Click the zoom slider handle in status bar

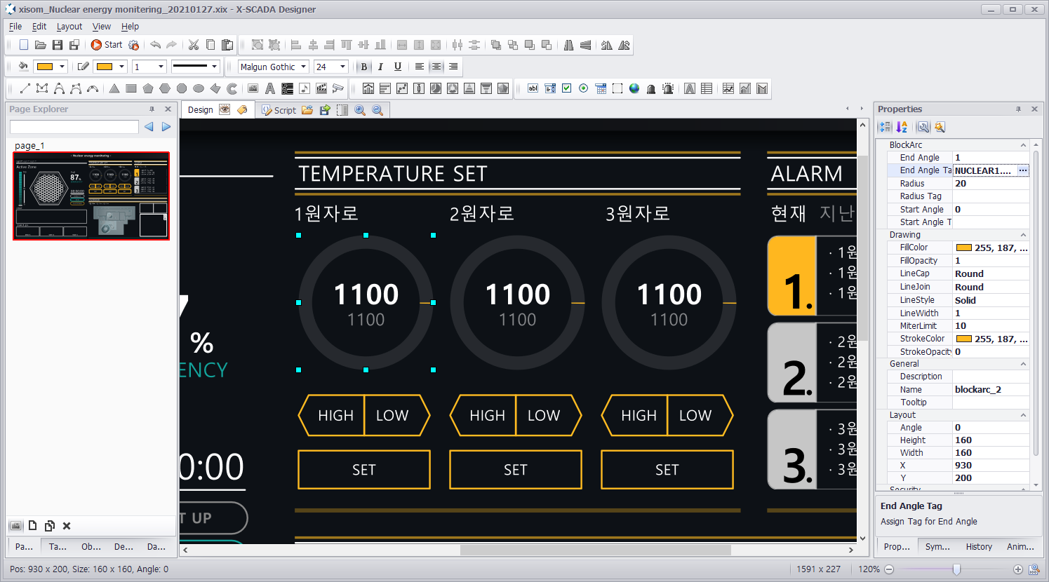point(956,569)
